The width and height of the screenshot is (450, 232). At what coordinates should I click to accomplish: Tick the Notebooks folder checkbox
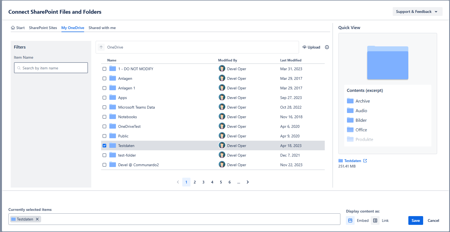click(x=104, y=117)
